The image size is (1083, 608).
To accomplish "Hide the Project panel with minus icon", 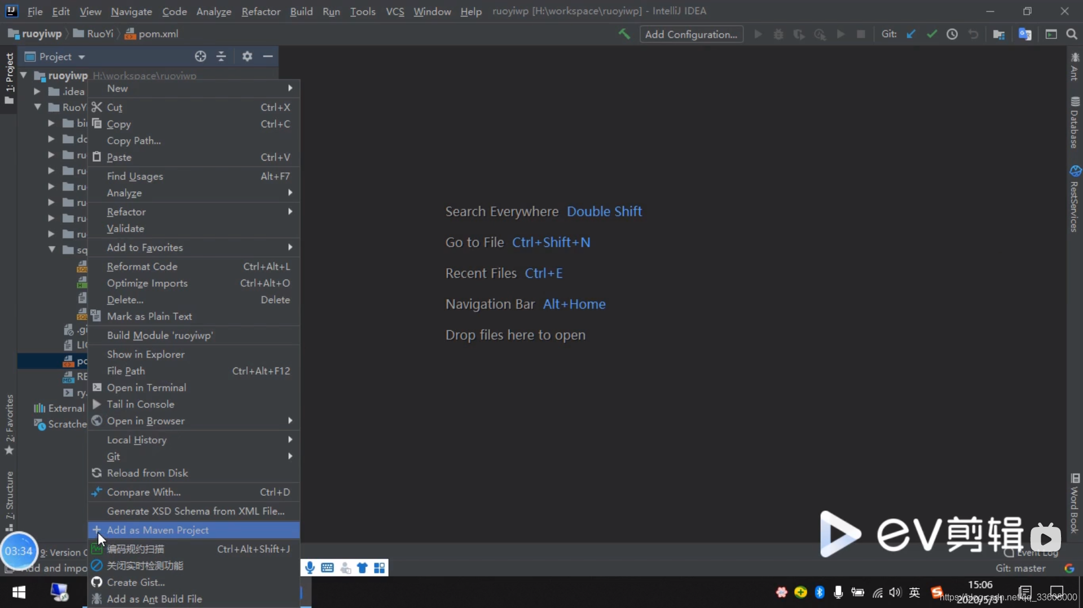I will pos(268,56).
